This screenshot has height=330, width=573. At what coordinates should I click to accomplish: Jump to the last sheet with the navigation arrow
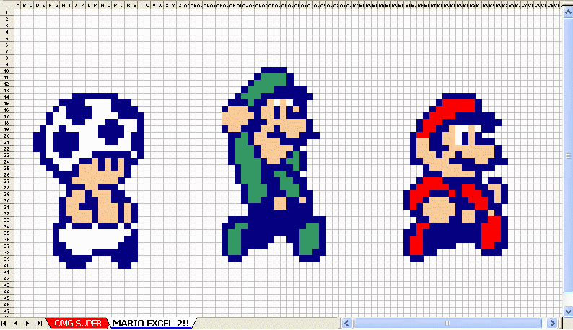point(39,323)
